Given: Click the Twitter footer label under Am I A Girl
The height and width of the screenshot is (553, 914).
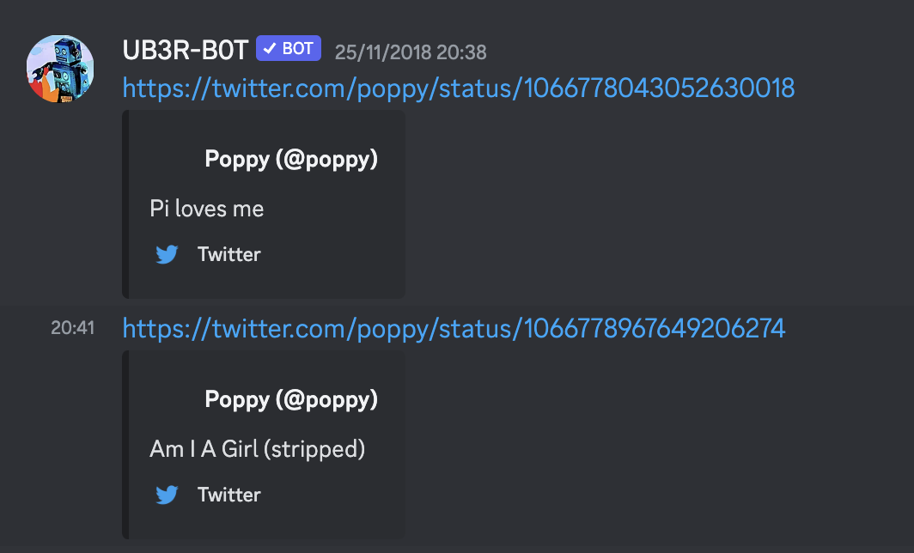Looking at the screenshot, I should coord(228,495).
